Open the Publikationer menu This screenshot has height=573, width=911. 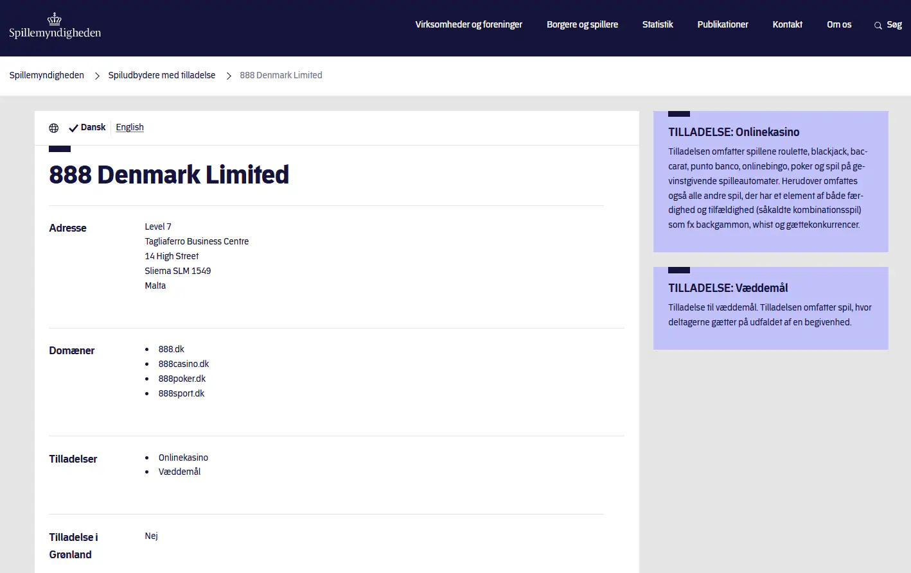[x=723, y=24]
